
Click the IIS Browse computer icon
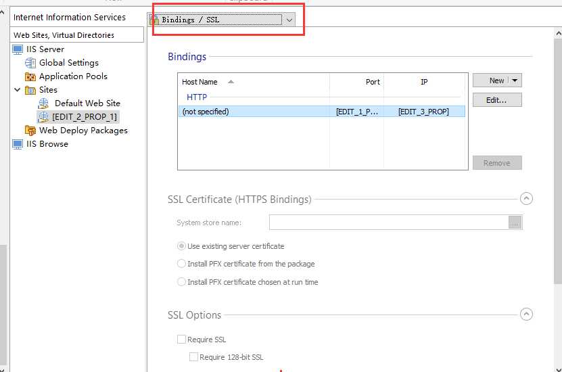pyautogui.click(x=18, y=144)
